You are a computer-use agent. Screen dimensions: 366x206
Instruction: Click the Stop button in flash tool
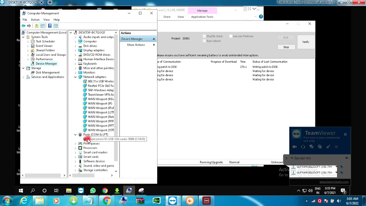click(286, 47)
